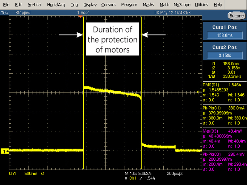Click the 'M 1.0s 5.0kS/s' timebase readout
Viewport: 247px width, 185px height.
[x=138, y=174]
